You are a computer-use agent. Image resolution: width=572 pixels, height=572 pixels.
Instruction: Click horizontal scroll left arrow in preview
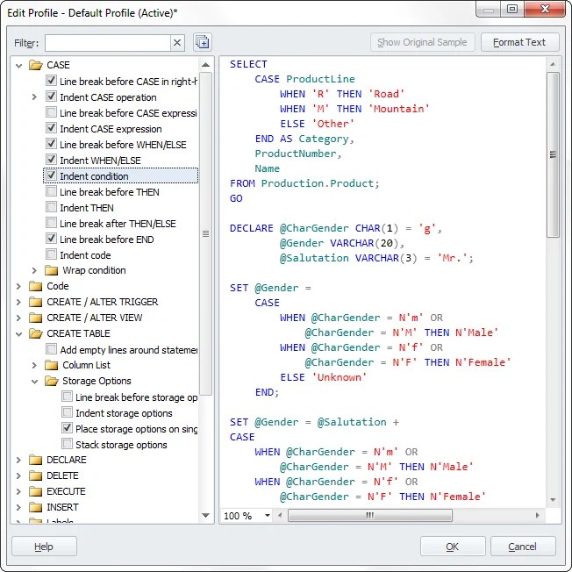(x=280, y=516)
